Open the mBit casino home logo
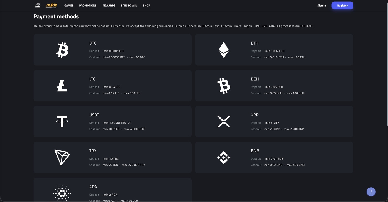This screenshot has width=388, height=202. point(51,6)
